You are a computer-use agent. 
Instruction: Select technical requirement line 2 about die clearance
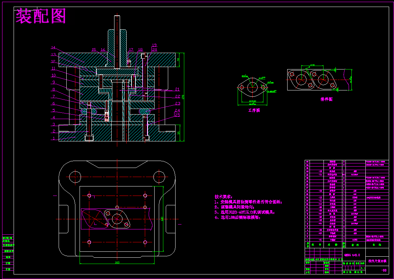(x=235, y=207)
